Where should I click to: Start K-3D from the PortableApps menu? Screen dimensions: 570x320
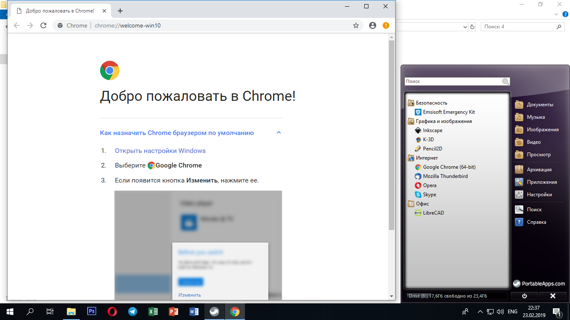point(424,140)
